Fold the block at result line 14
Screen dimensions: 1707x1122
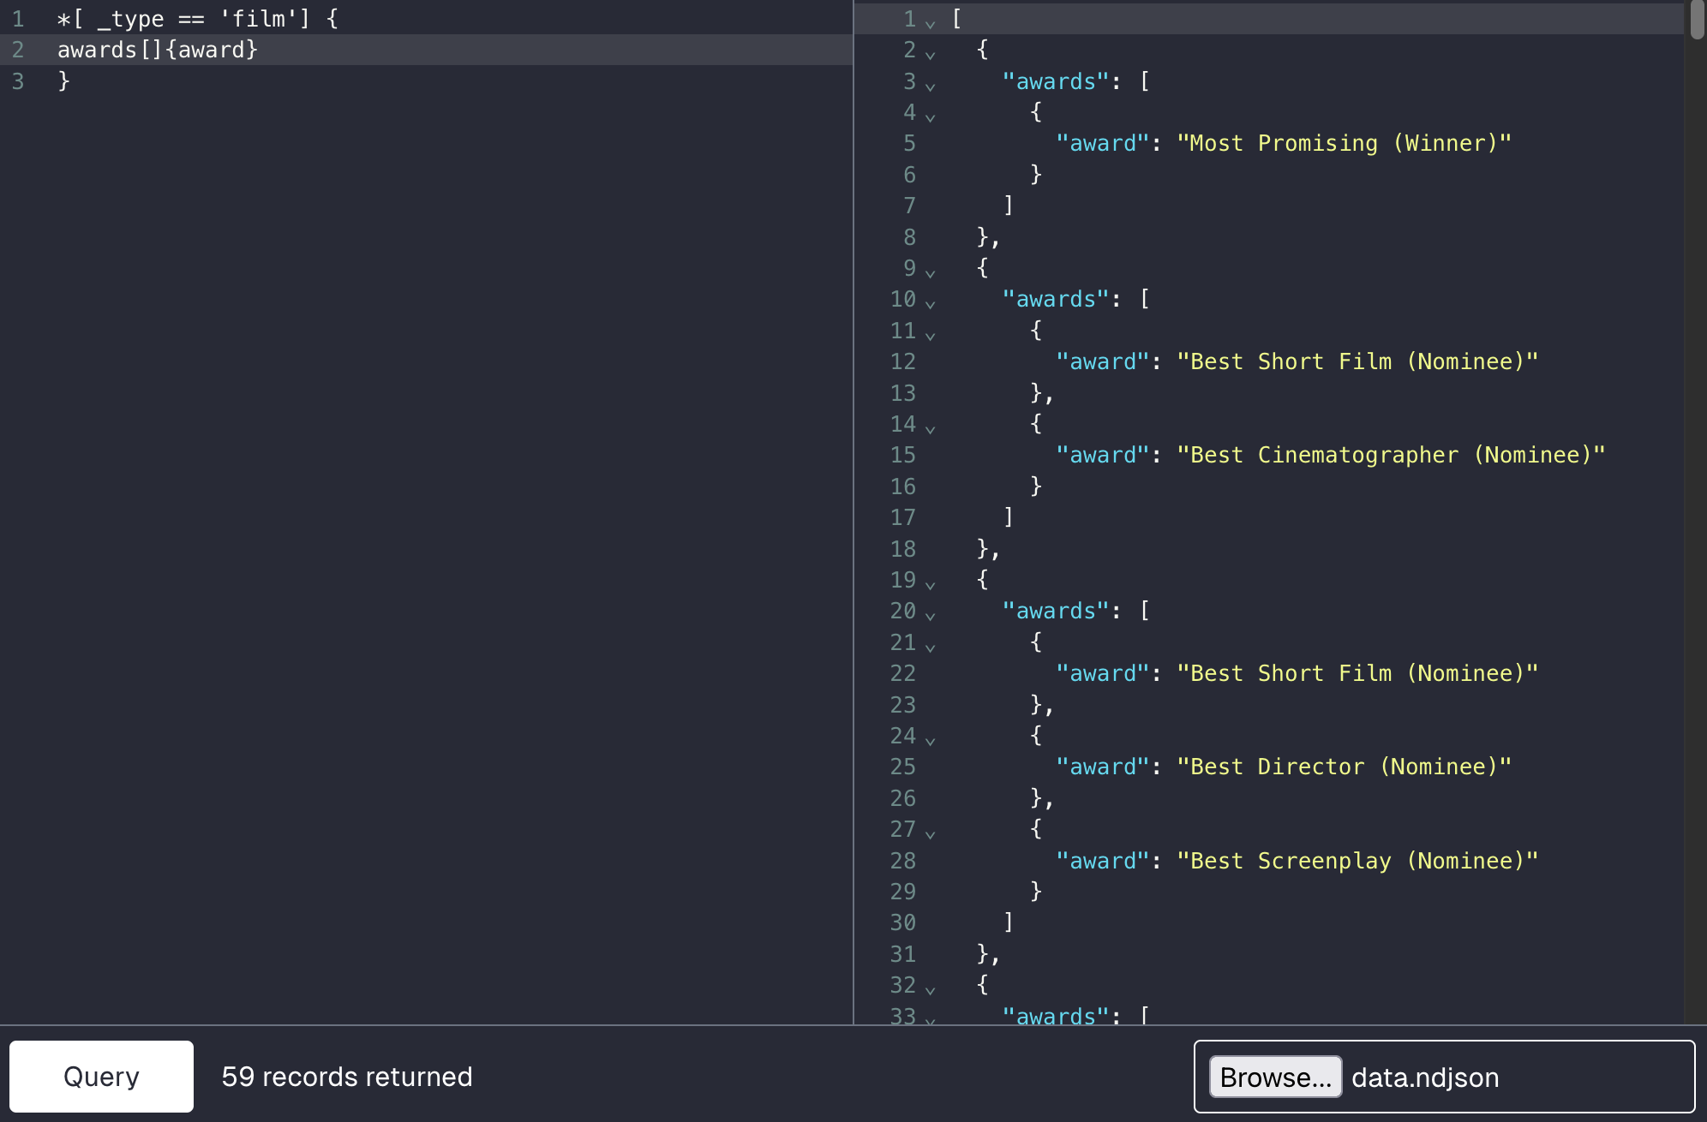pos(930,427)
